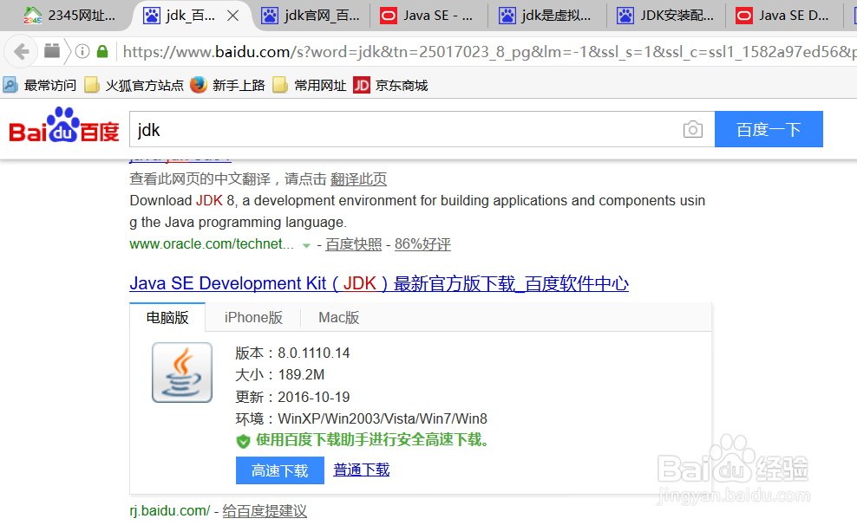Expand the dropdown arrow after www.oracle.com/technet
The image size is (857, 525).
(x=306, y=245)
